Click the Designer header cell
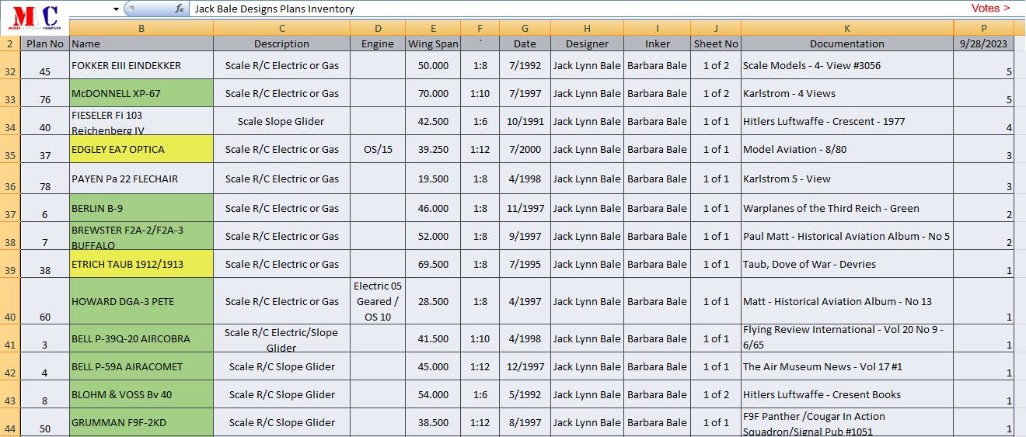1026x437 pixels. coord(587,43)
